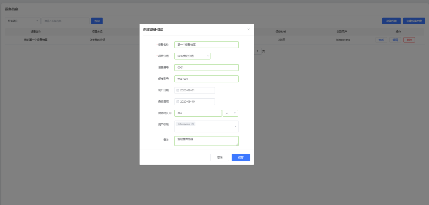This screenshot has width=429, height=205.
Task: Click the 001/我的分组 table cell
Action: coord(97,40)
